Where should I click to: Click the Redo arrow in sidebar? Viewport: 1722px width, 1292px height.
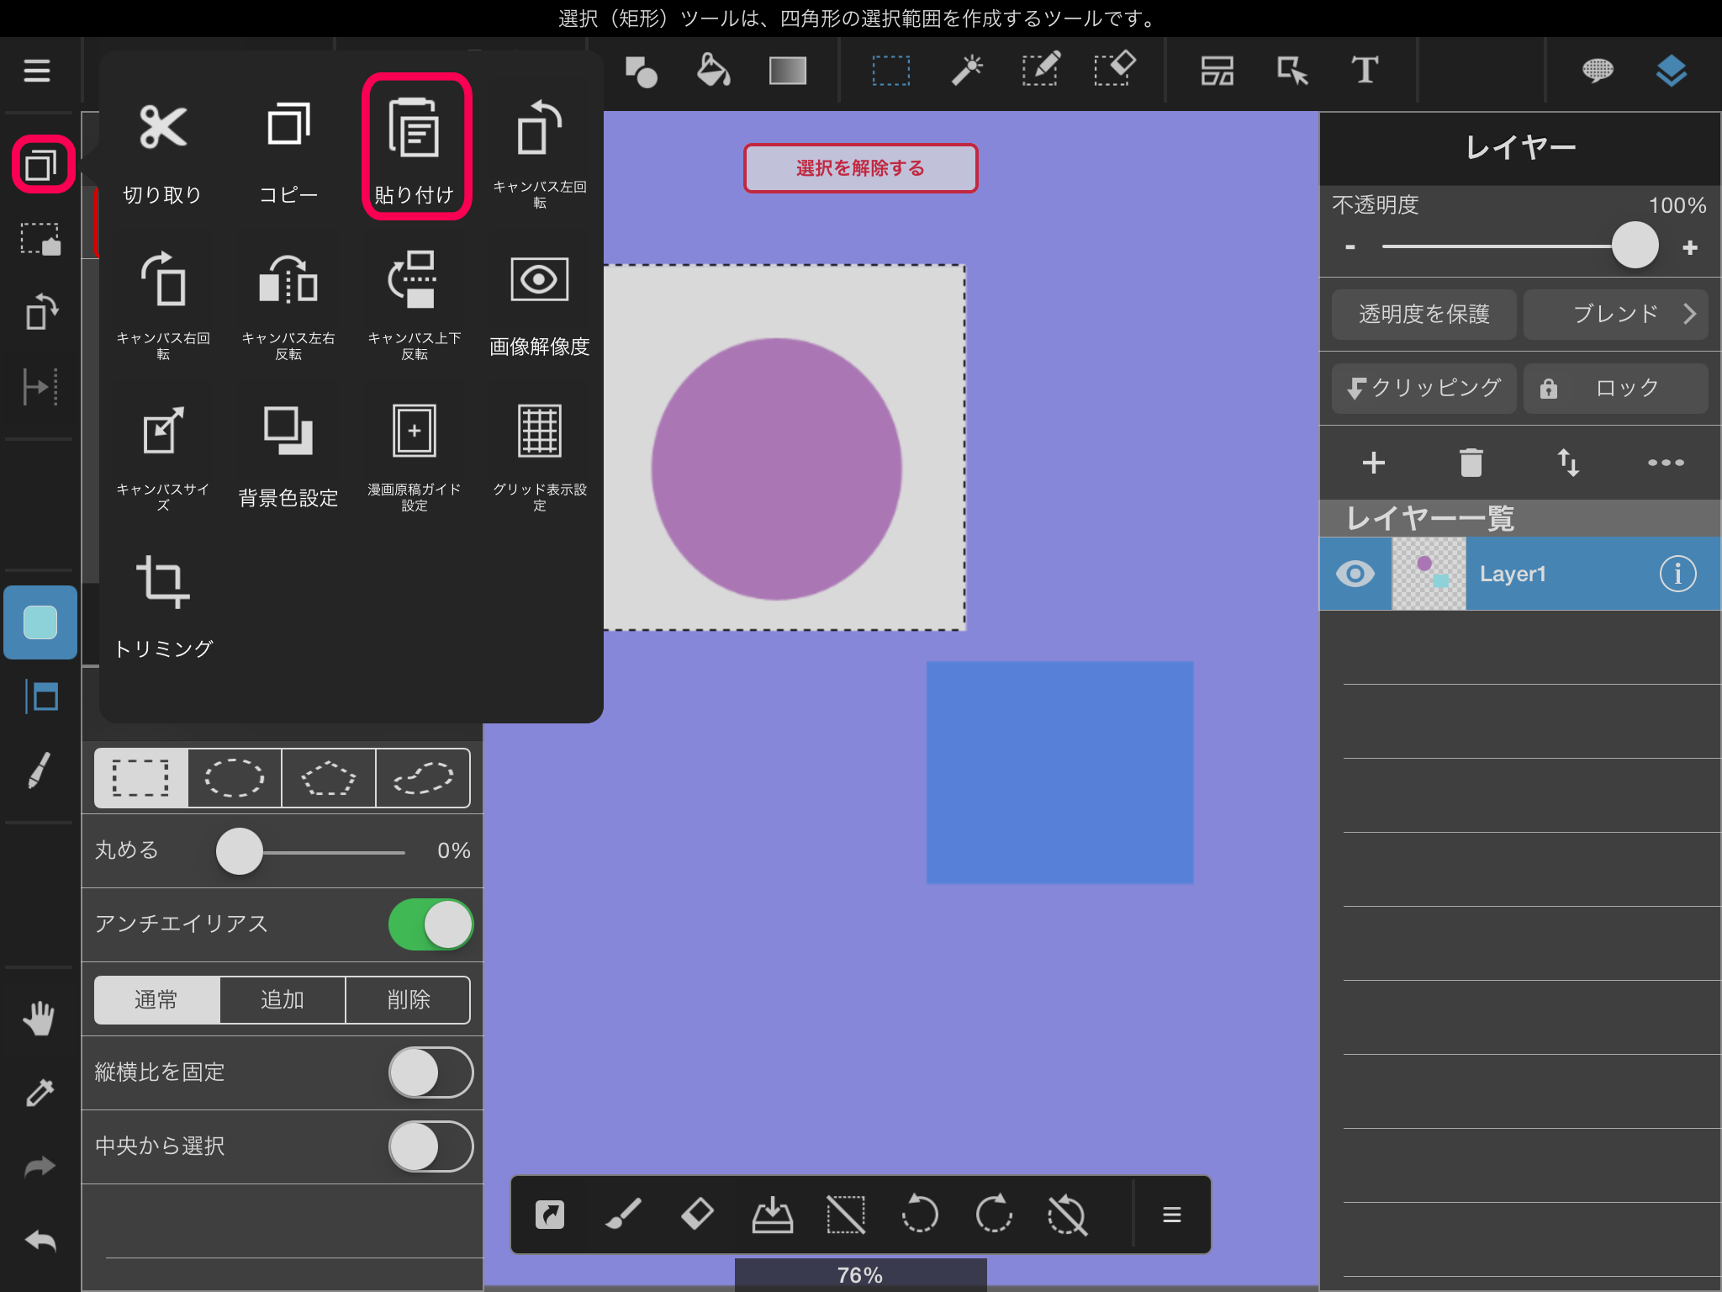click(x=40, y=1167)
